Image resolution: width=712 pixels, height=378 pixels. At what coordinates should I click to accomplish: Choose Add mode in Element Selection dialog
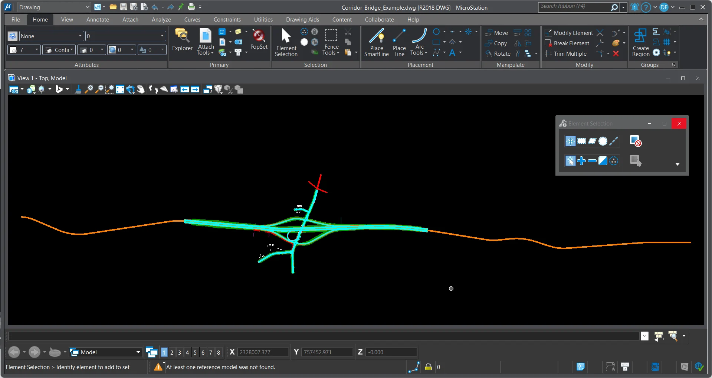click(581, 161)
